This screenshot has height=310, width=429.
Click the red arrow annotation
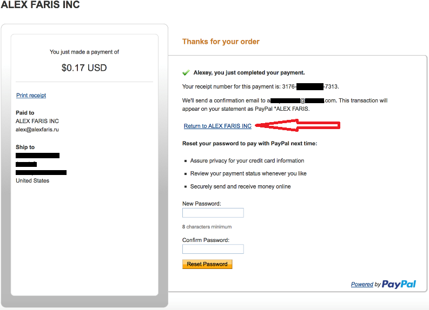point(298,125)
